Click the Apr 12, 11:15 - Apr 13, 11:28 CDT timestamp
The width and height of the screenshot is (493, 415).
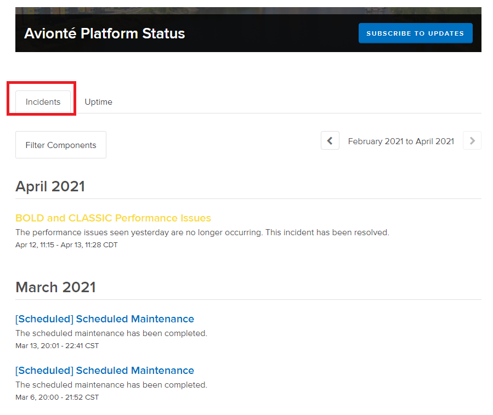[x=66, y=245]
